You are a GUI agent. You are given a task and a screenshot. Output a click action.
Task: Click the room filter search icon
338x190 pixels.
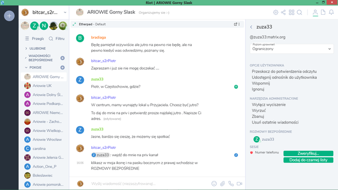point(51,39)
